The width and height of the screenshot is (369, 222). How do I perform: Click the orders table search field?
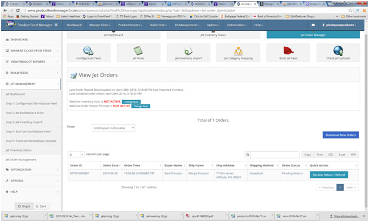[274, 155]
